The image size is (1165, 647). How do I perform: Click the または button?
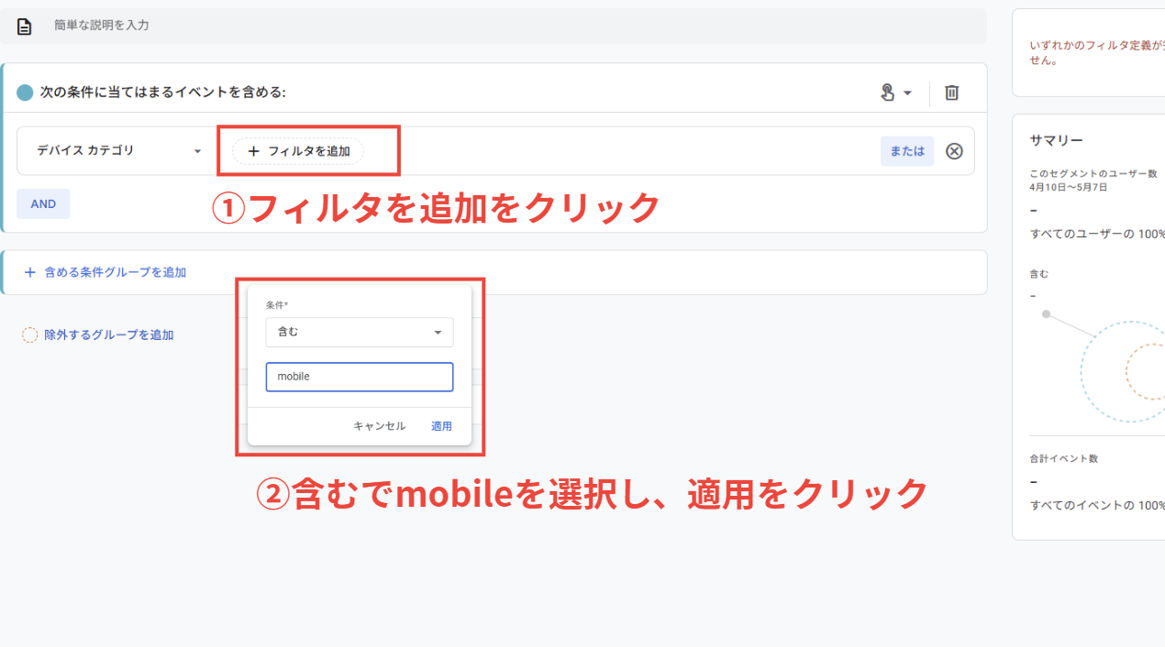click(x=907, y=151)
